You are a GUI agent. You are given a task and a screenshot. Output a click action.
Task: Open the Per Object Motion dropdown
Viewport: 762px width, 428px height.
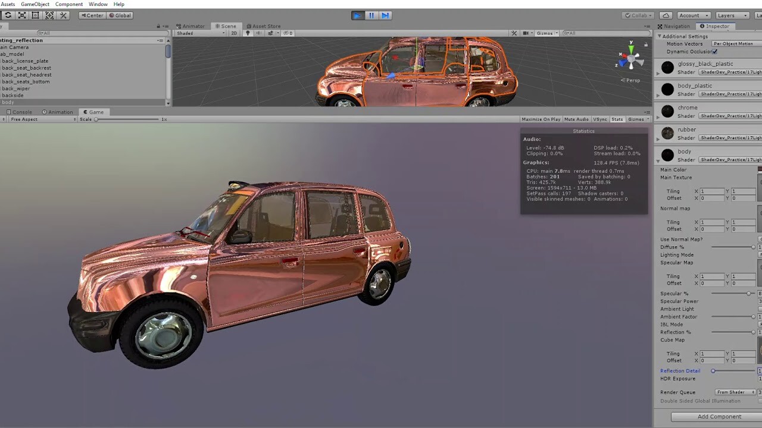click(x=733, y=43)
